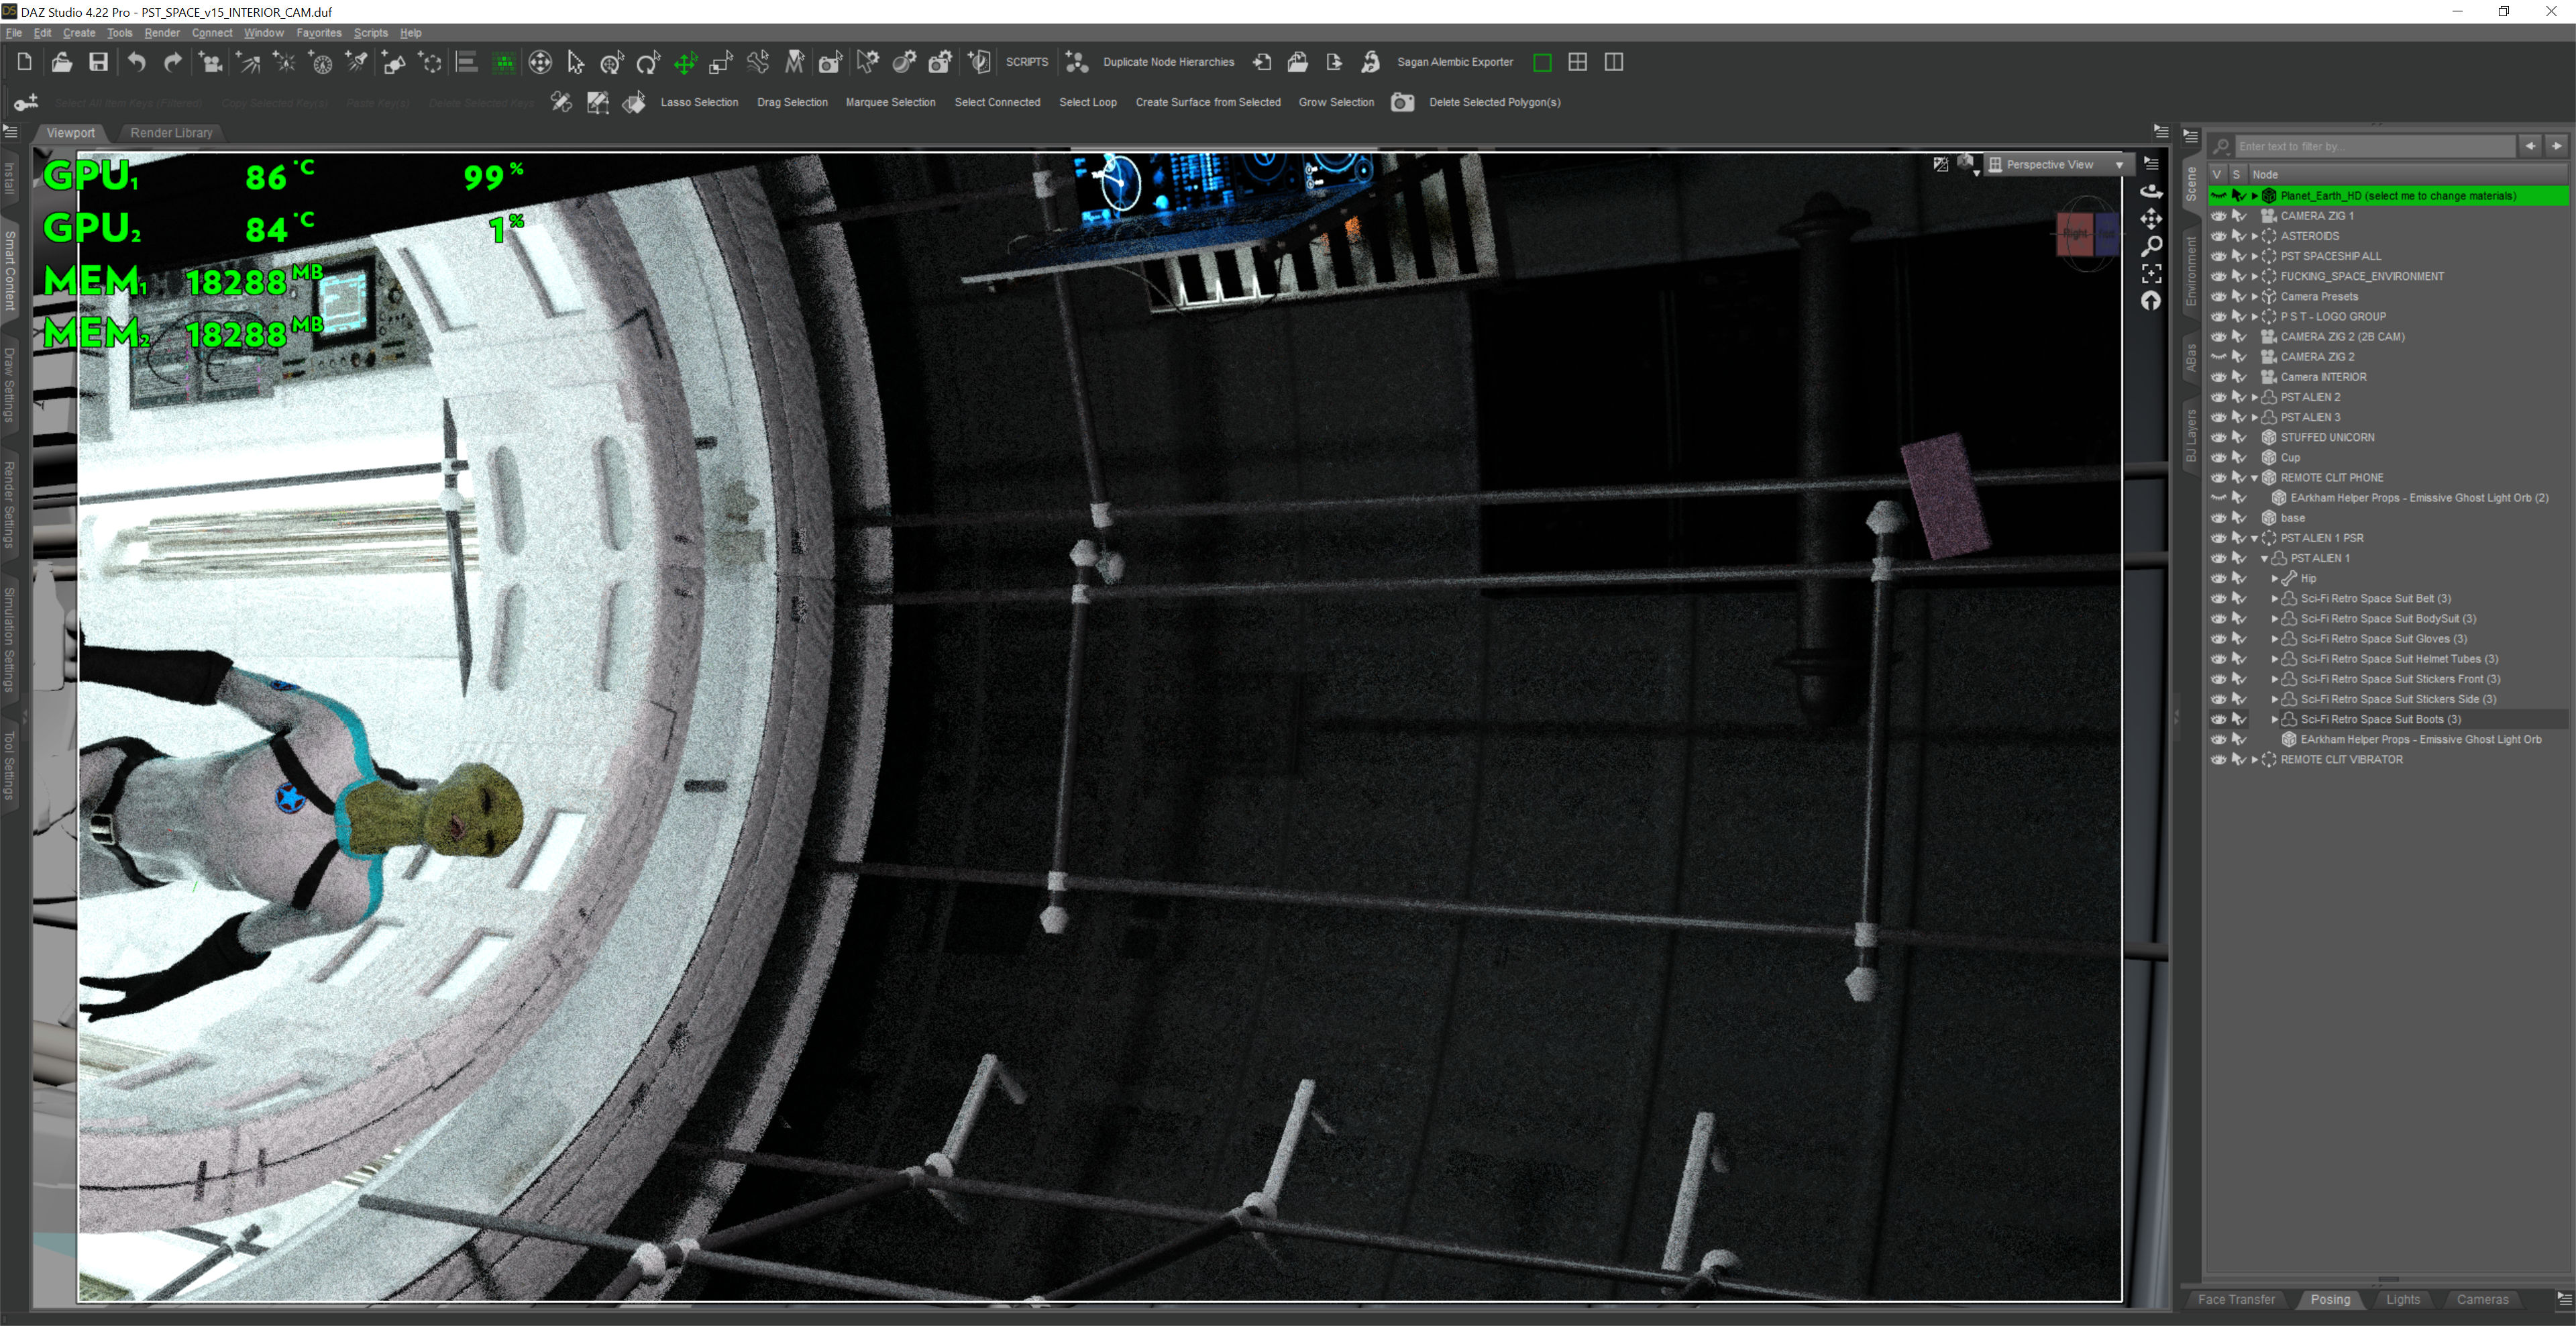Click the Create New Spotlight icon
2576x1326 pixels.
tap(357, 63)
